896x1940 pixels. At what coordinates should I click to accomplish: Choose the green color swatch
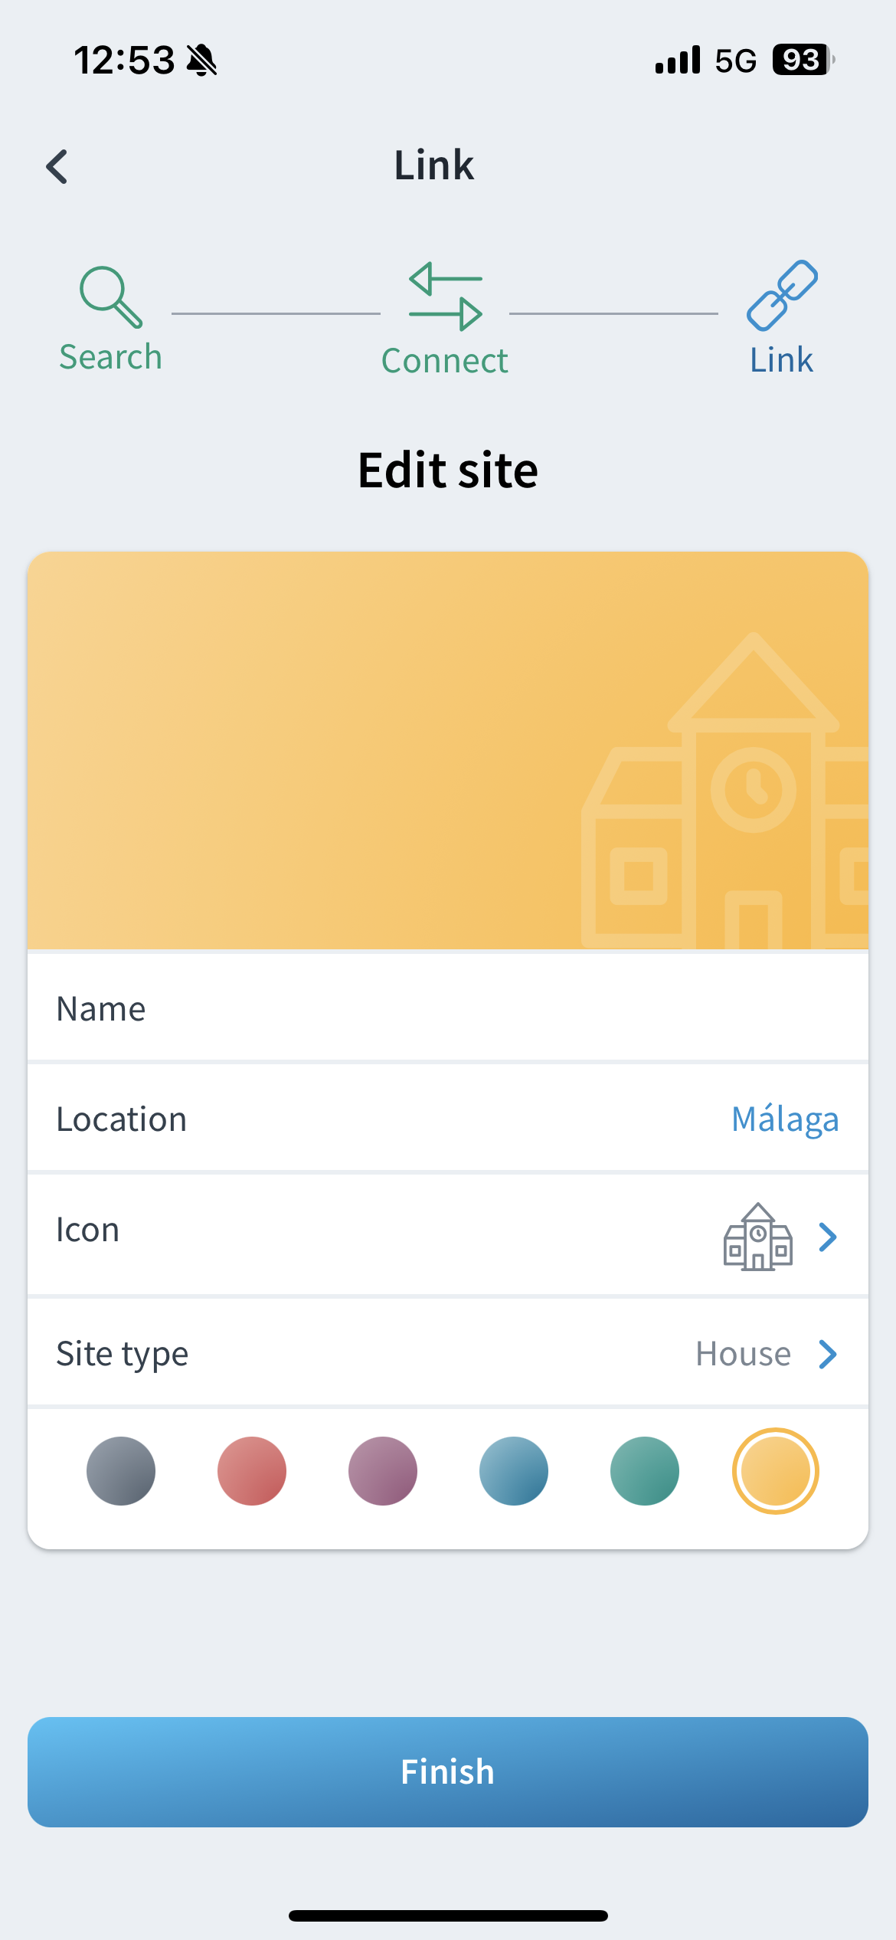645,1471
